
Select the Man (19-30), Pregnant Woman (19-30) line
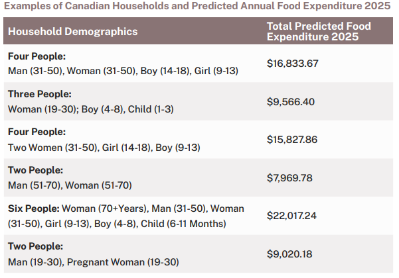point(94,261)
